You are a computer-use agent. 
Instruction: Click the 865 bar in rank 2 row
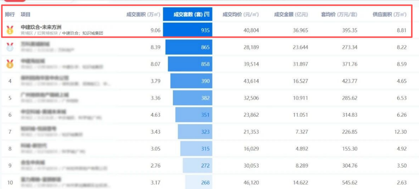[x=189, y=47]
